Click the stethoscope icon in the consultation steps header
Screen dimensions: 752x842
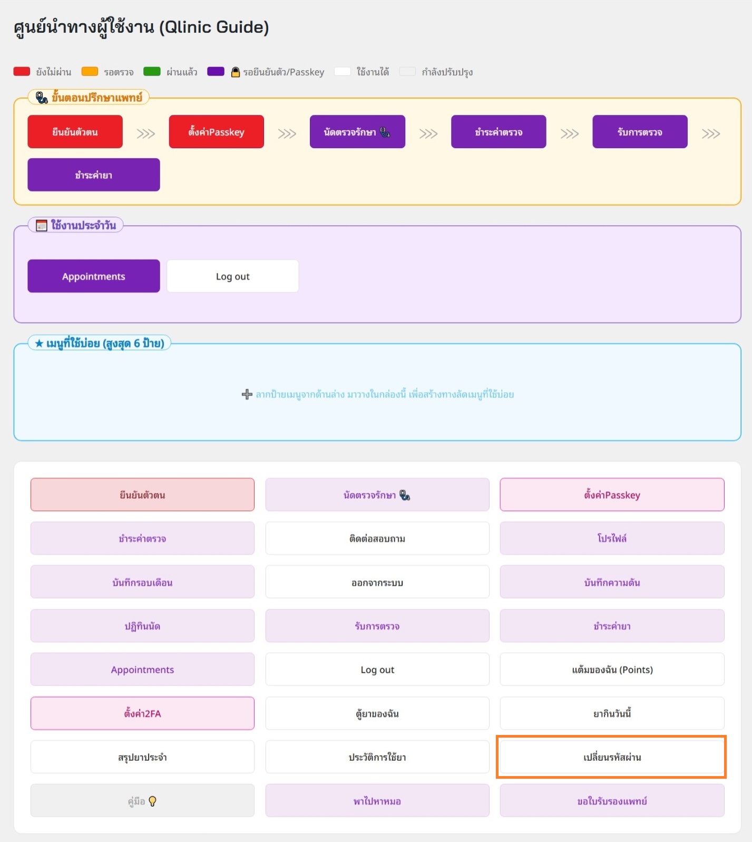click(x=42, y=98)
